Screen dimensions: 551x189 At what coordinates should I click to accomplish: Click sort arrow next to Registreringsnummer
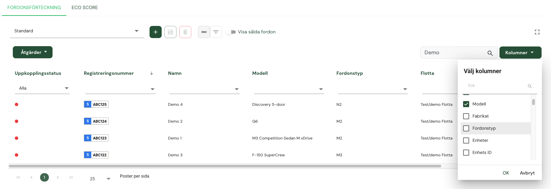pyautogui.click(x=152, y=73)
